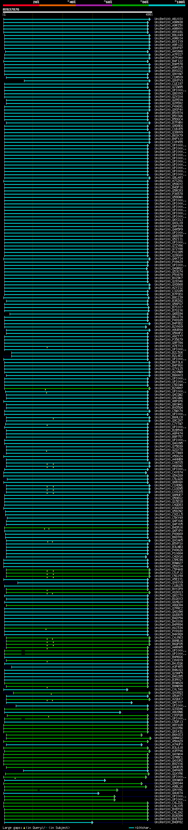Open hit UniRef100_O02056
Viewport: 188px width, 830px height.
[169, 728]
